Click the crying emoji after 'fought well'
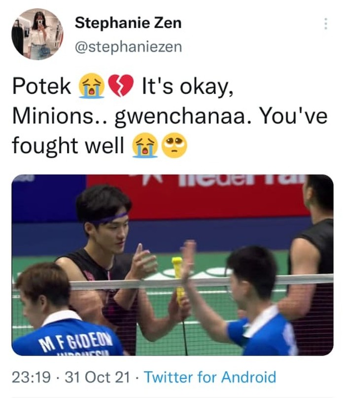Viewport: 345px width, 398px height. click(x=145, y=145)
